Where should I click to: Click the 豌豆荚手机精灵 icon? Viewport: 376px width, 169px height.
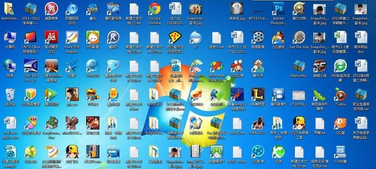click(320, 95)
